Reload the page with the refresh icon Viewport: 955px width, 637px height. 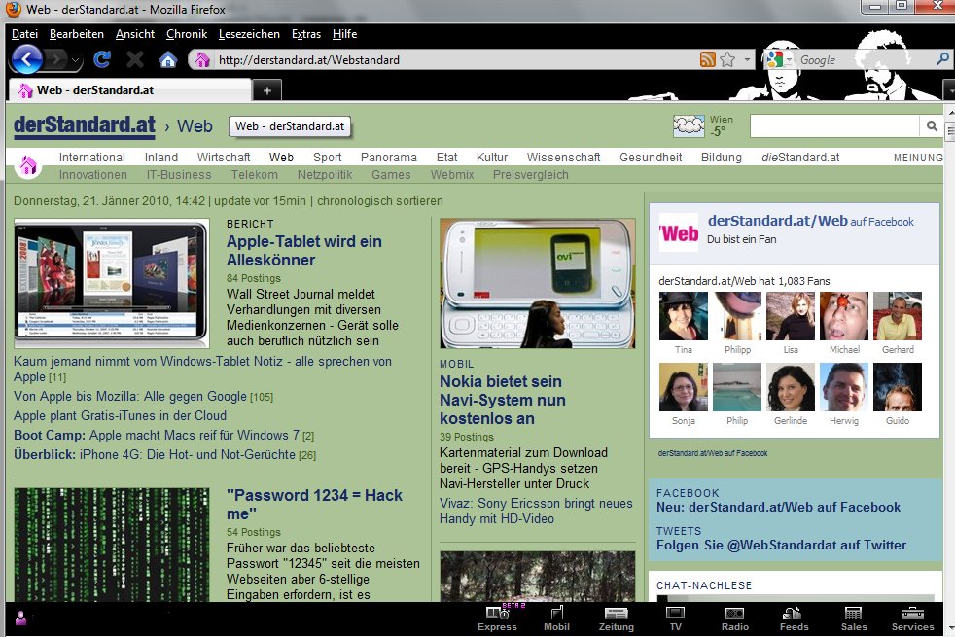(x=102, y=59)
